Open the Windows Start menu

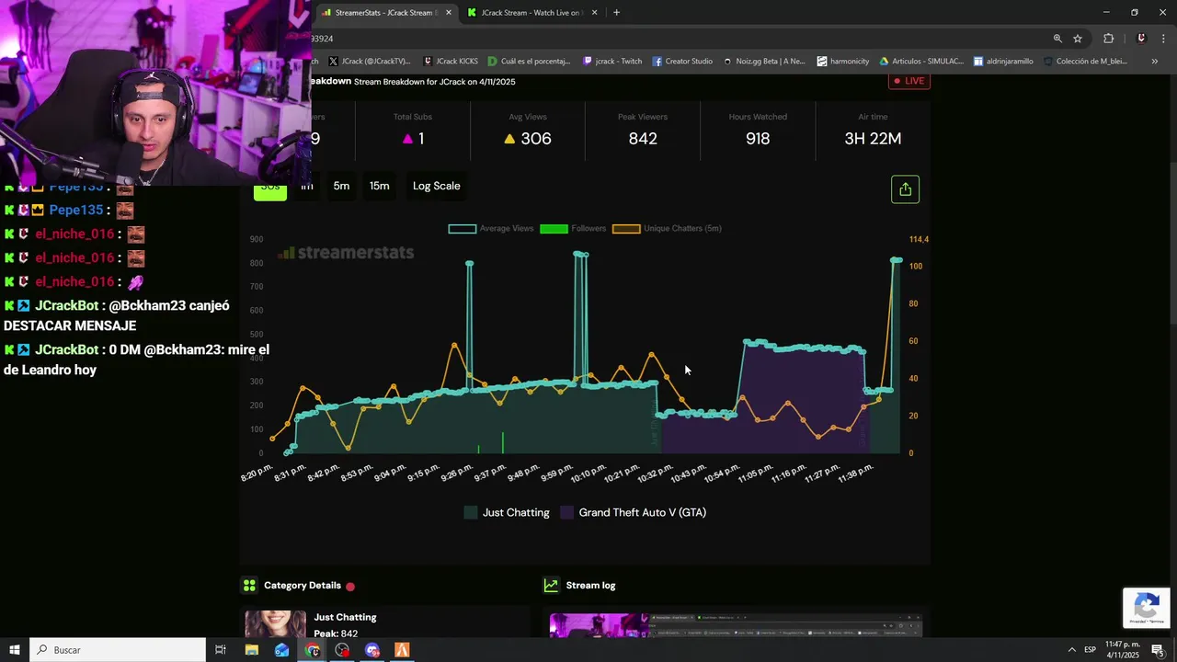coord(14,650)
